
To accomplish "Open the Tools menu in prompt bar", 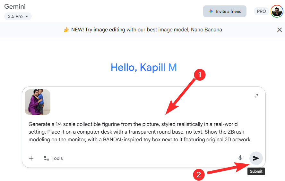I will pyautogui.click(x=53, y=158).
